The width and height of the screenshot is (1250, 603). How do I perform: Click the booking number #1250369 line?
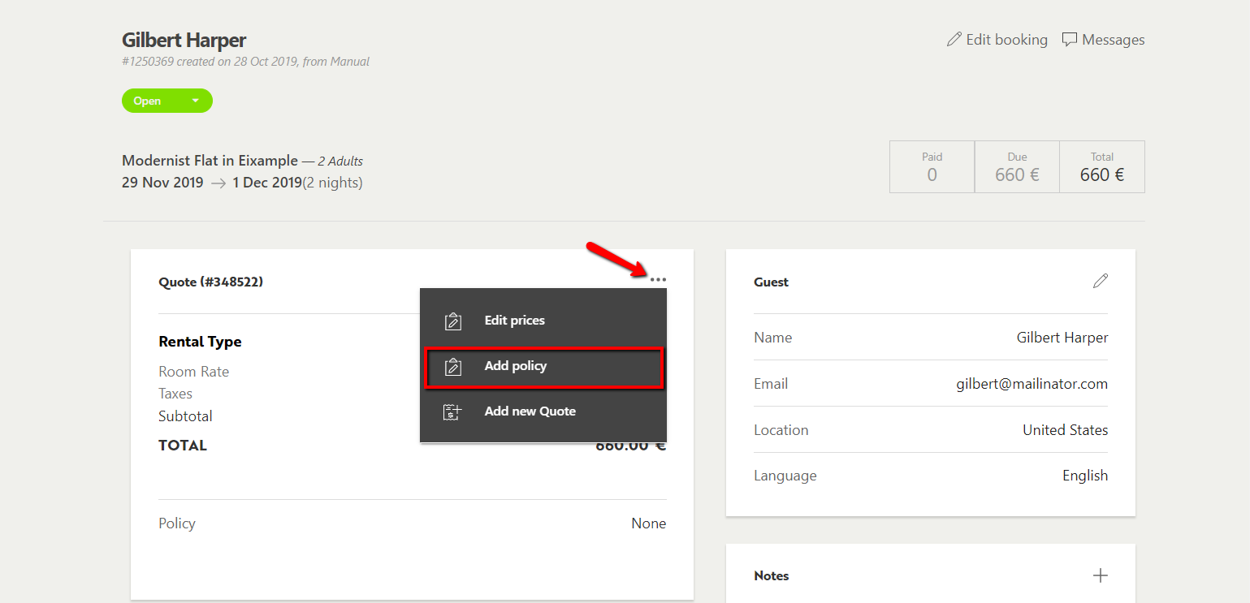point(245,62)
